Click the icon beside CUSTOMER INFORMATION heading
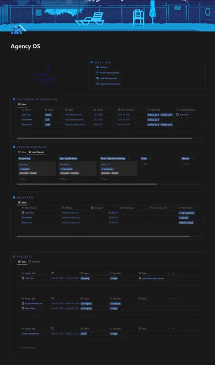215x365 pixels. pos(14,99)
